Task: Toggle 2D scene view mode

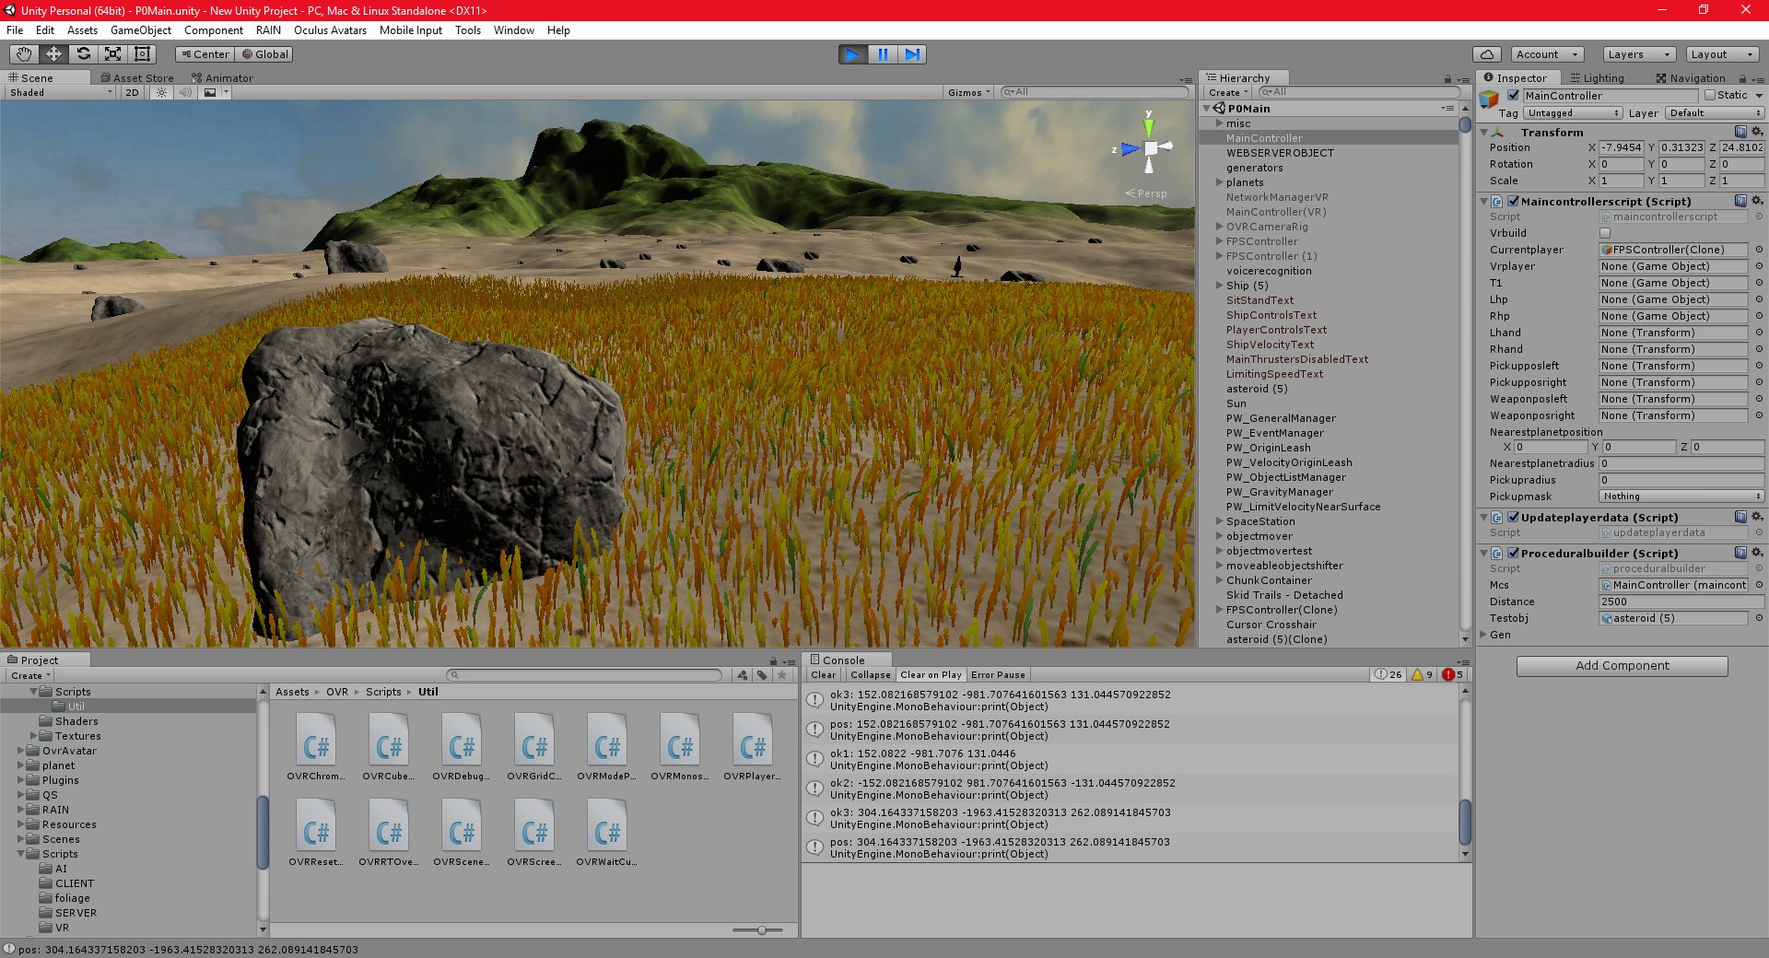Action: 132,92
